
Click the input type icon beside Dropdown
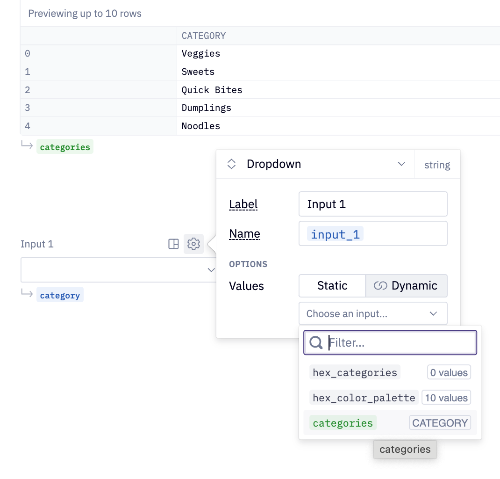(x=231, y=164)
